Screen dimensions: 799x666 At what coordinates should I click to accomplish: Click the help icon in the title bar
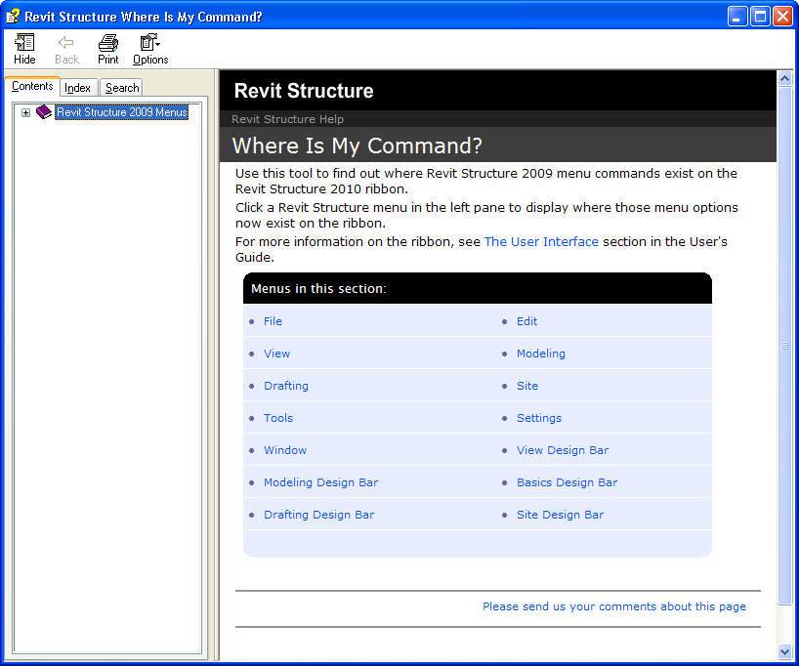(x=13, y=17)
